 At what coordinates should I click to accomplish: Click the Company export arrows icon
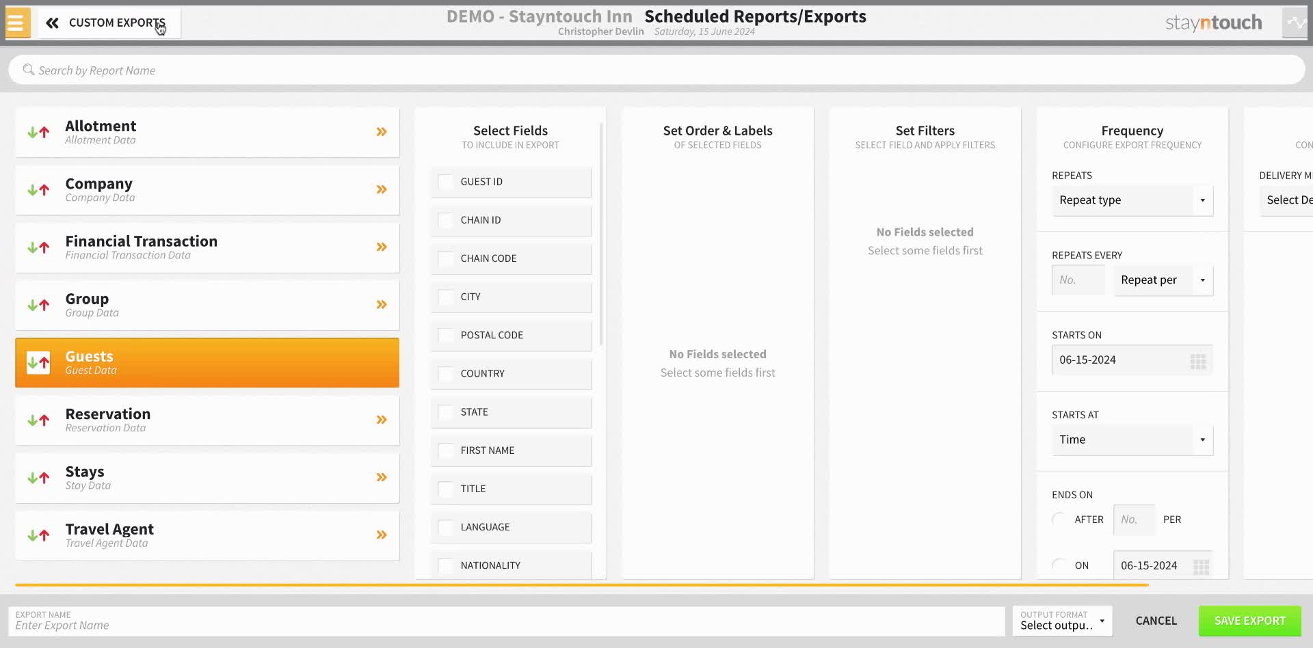38,189
